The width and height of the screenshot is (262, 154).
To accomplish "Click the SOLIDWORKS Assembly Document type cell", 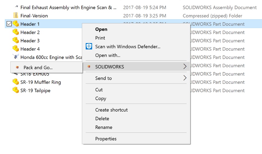I will coord(220,8).
